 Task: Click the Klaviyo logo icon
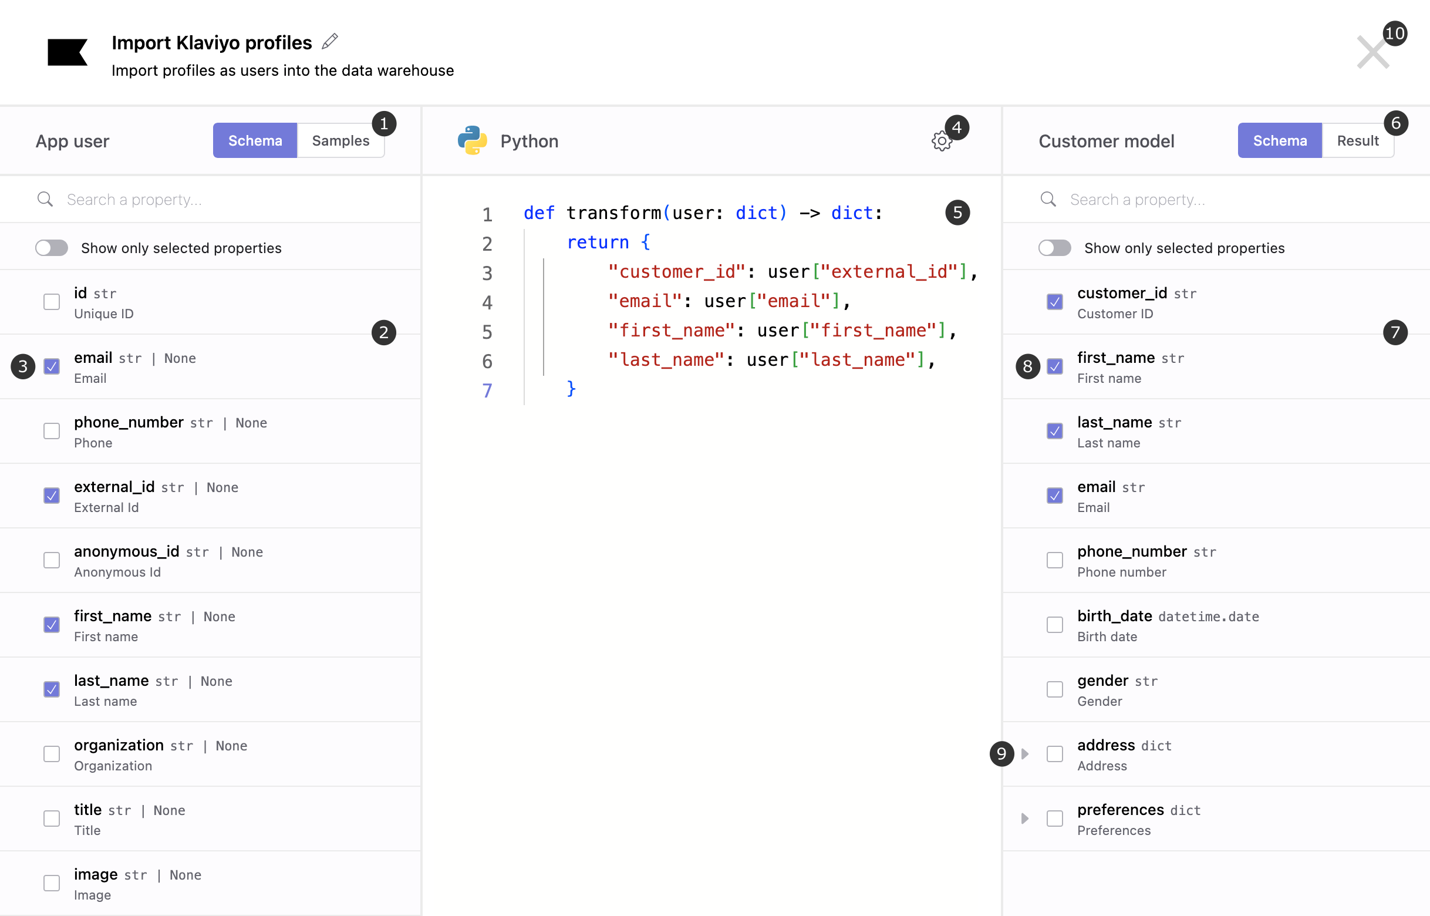[x=67, y=53]
